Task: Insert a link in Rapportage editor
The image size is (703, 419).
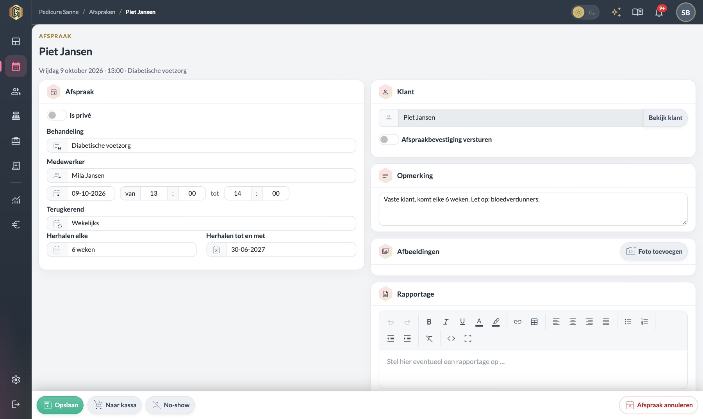Action: click(x=517, y=322)
